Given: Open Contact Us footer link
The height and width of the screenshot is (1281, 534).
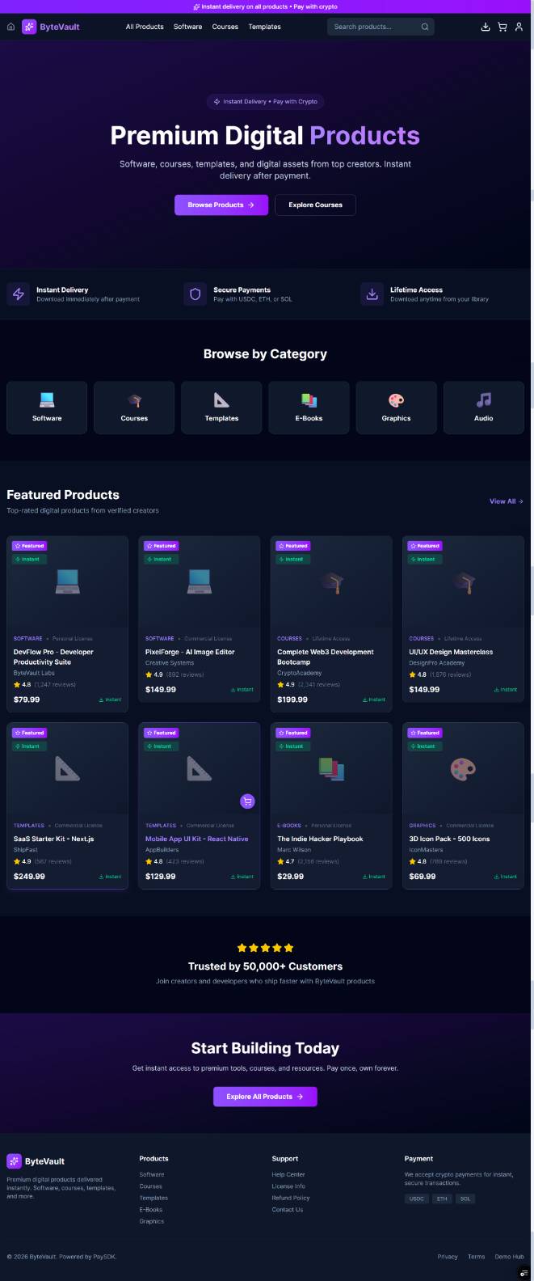Looking at the screenshot, I should point(288,1210).
